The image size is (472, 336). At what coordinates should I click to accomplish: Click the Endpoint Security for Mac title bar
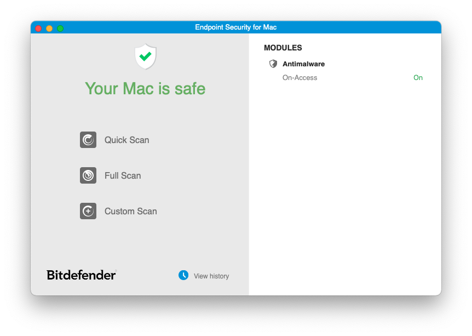coord(235,27)
